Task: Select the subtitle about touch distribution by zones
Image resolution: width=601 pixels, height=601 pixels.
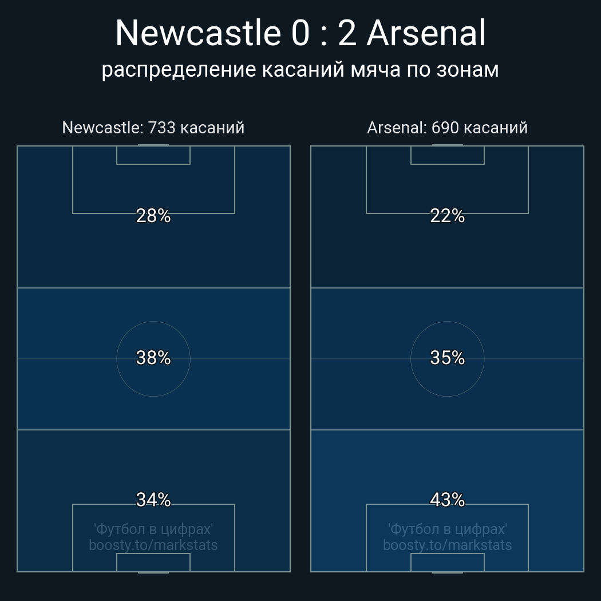Action: pyautogui.click(x=300, y=69)
